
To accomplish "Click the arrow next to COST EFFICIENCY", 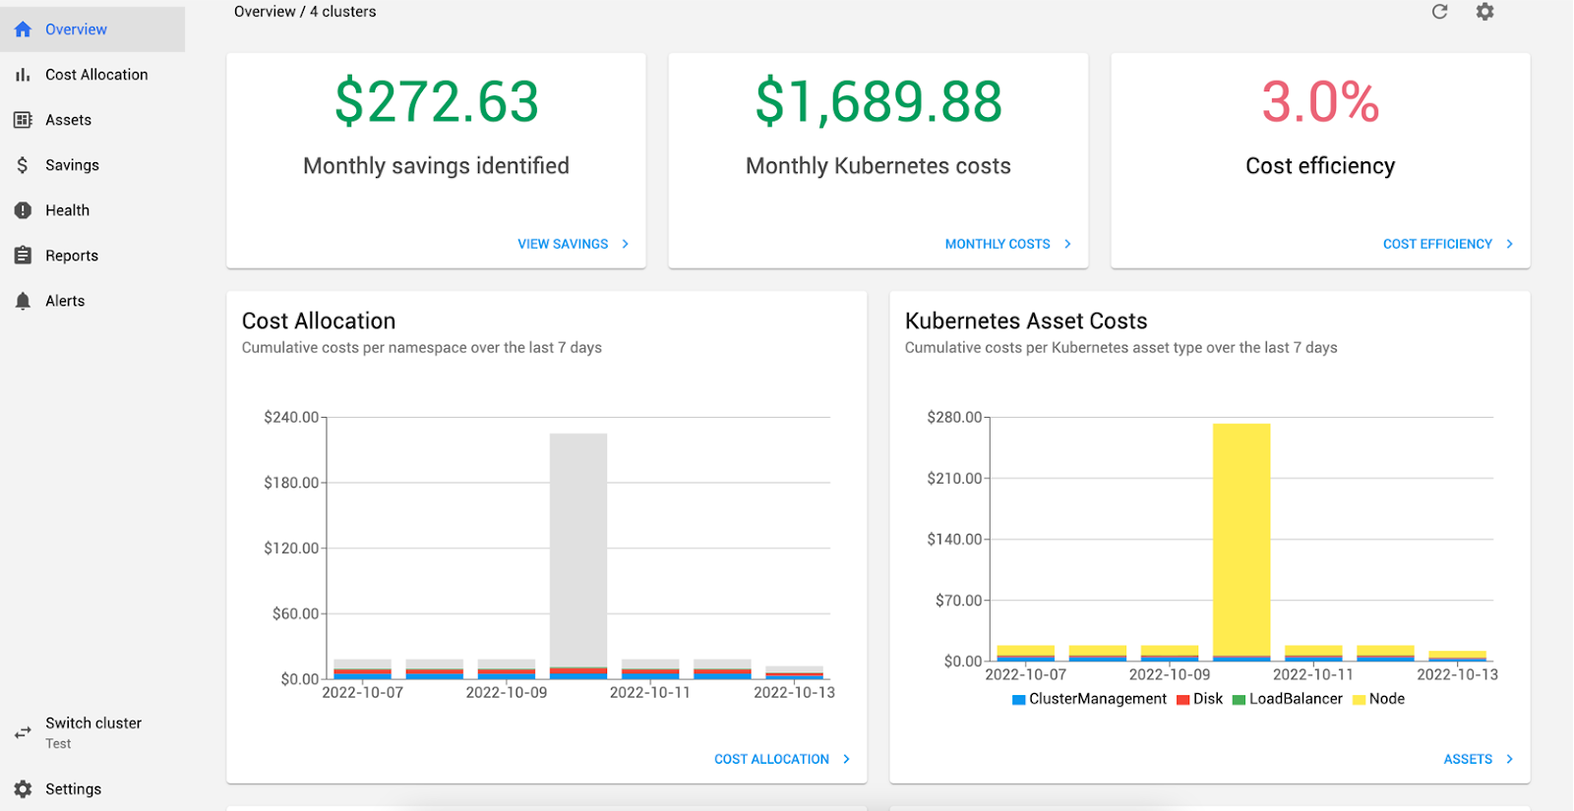I will click(1510, 244).
